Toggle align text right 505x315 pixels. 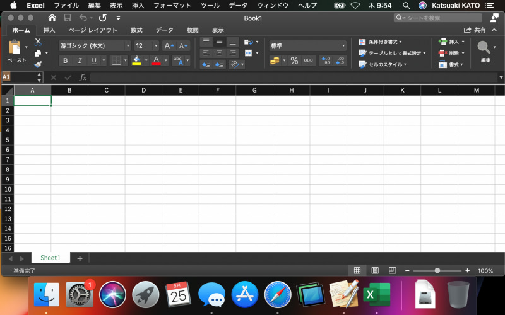232,53
